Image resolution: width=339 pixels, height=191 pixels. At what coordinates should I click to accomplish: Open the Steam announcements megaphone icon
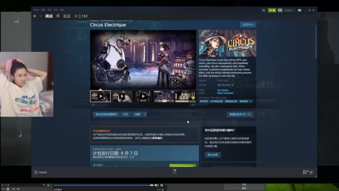pos(264,10)
